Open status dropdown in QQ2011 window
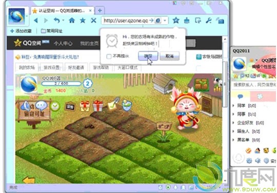The image size is (277, 193). (x=256, y=60)
